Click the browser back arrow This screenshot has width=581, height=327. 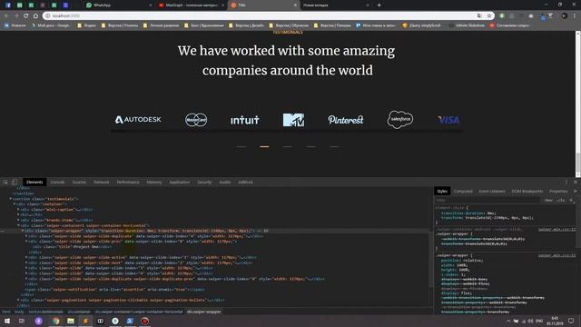(x=6, y=15)
